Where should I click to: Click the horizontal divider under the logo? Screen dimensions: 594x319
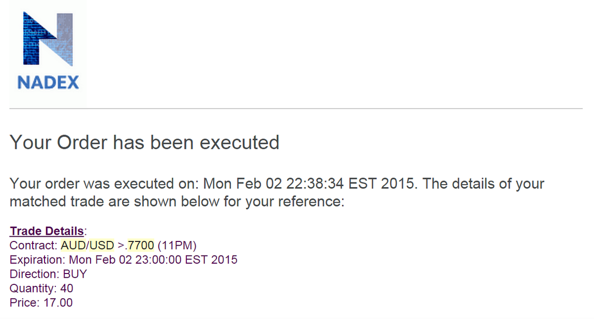tap(296, 109)
